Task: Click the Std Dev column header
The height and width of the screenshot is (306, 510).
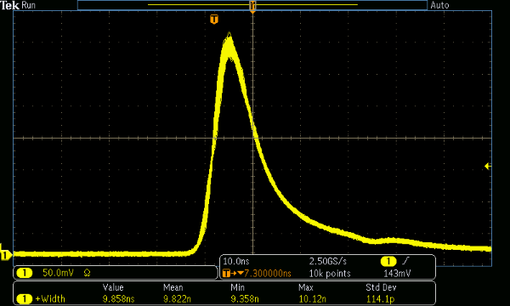Action: (x=381, y=287)
